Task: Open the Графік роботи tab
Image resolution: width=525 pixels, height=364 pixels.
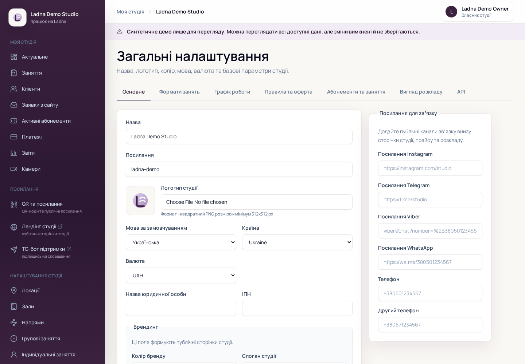Action: [232, 92]
